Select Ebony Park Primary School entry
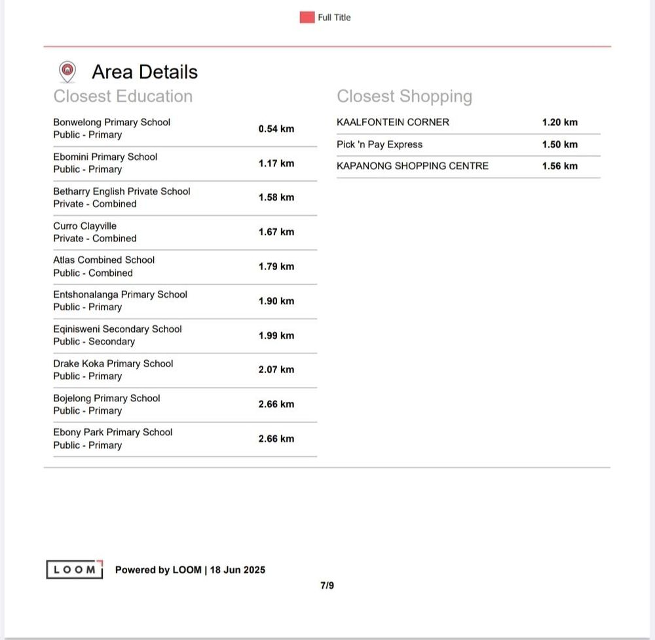The image size is (655, 640). coord(113,433)
